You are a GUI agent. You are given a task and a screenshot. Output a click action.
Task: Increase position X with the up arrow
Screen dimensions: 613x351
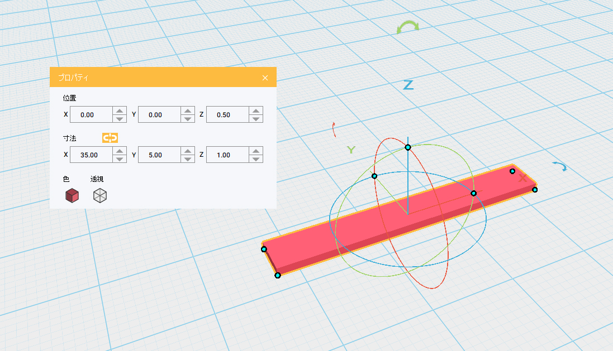pos(120,111)
